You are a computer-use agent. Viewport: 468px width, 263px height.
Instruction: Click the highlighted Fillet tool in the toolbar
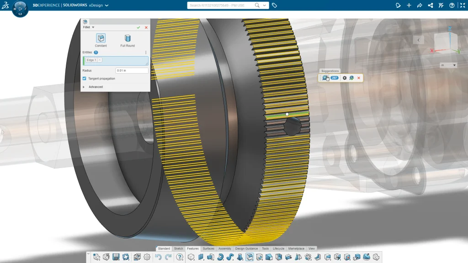250,256
